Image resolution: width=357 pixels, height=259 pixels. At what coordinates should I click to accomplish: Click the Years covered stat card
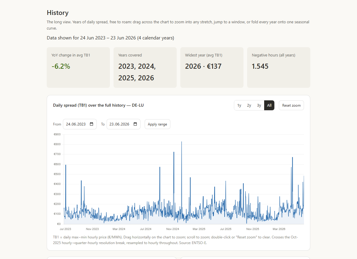point(145,68)
